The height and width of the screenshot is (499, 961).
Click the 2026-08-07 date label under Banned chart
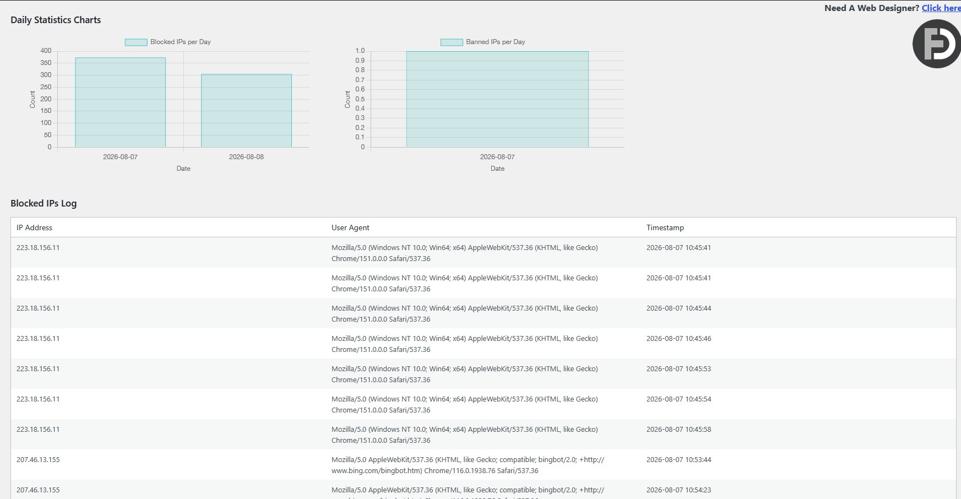pyautogui.click(x=497, y=157)
